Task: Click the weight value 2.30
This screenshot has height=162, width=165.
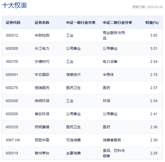Action: coord(154,140)
